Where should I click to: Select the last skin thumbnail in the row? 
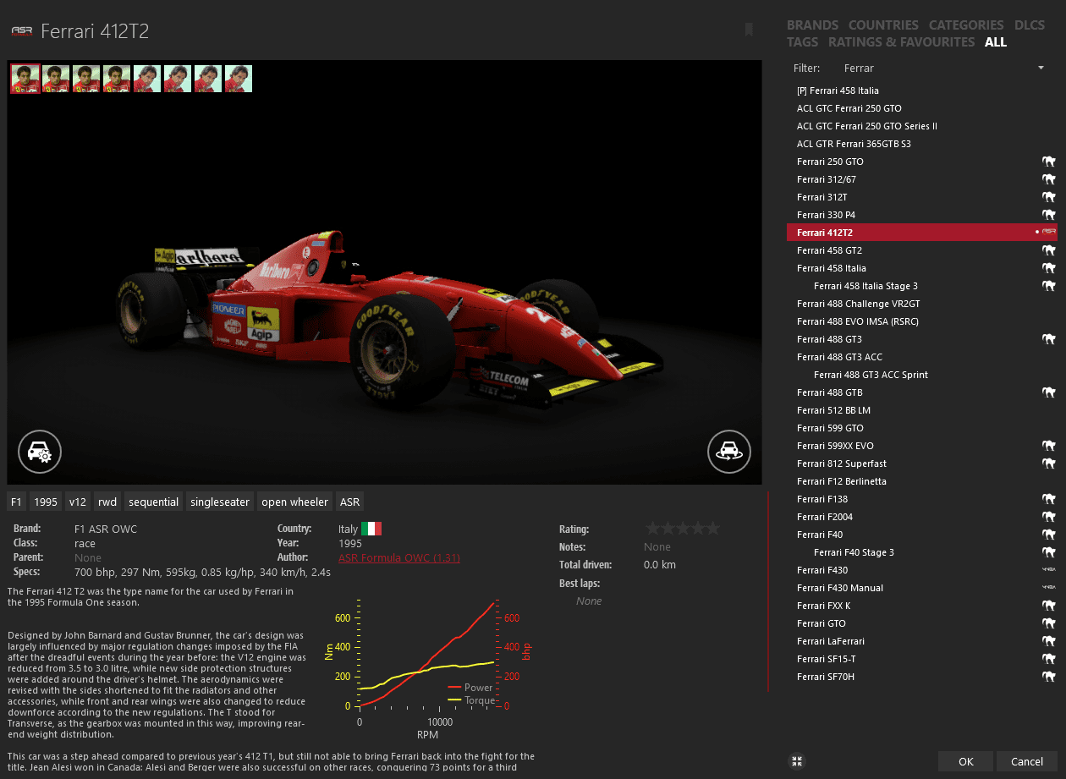239,79
